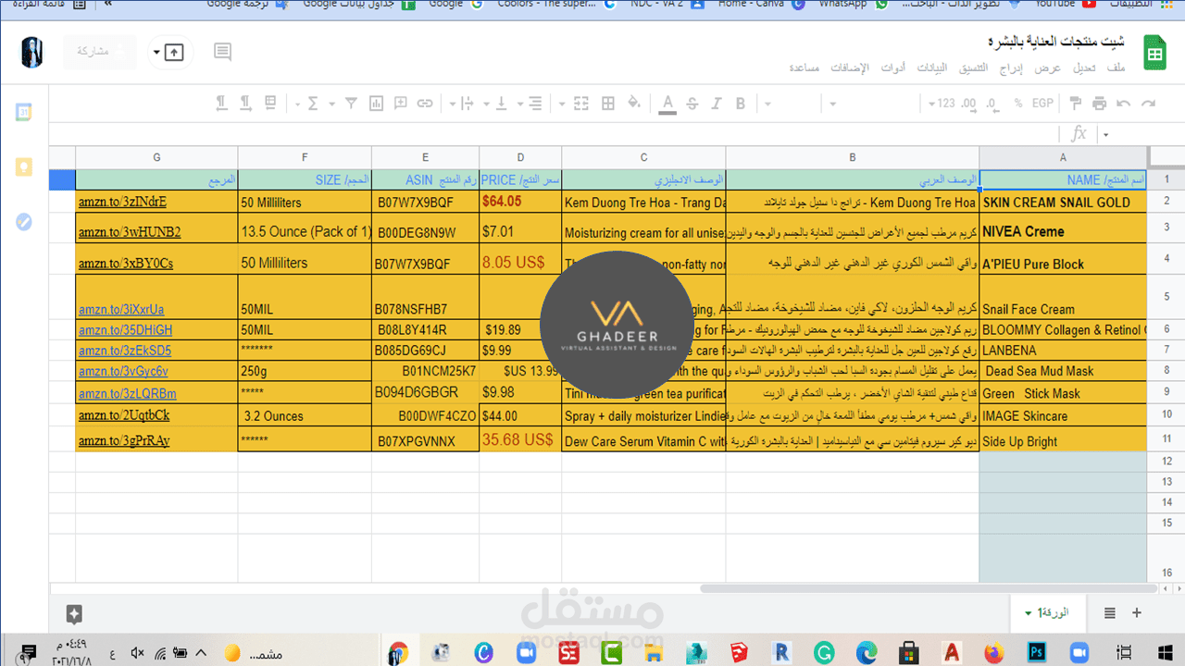Click the Google Sheets home logo
Screen dimensions: 1185x666
coord(1154,53)
